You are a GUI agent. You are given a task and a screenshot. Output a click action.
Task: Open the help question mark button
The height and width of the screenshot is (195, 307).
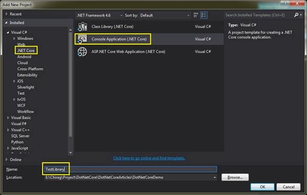[x=285, y=3]
